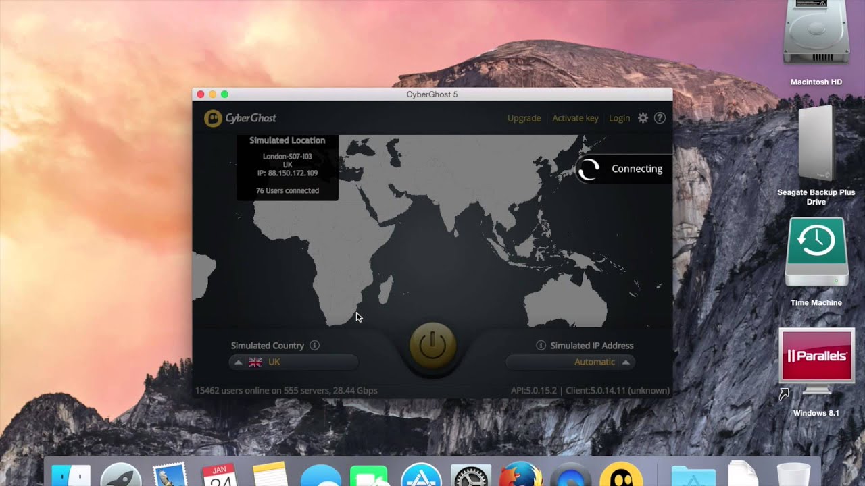The width and height of the screenshot is (865, 486).
Task: Click the arrow left of UK flag
Action: (238, 362)
